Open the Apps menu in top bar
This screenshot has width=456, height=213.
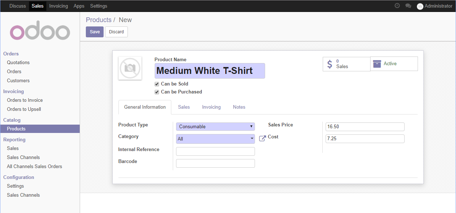tap(79, 6)
